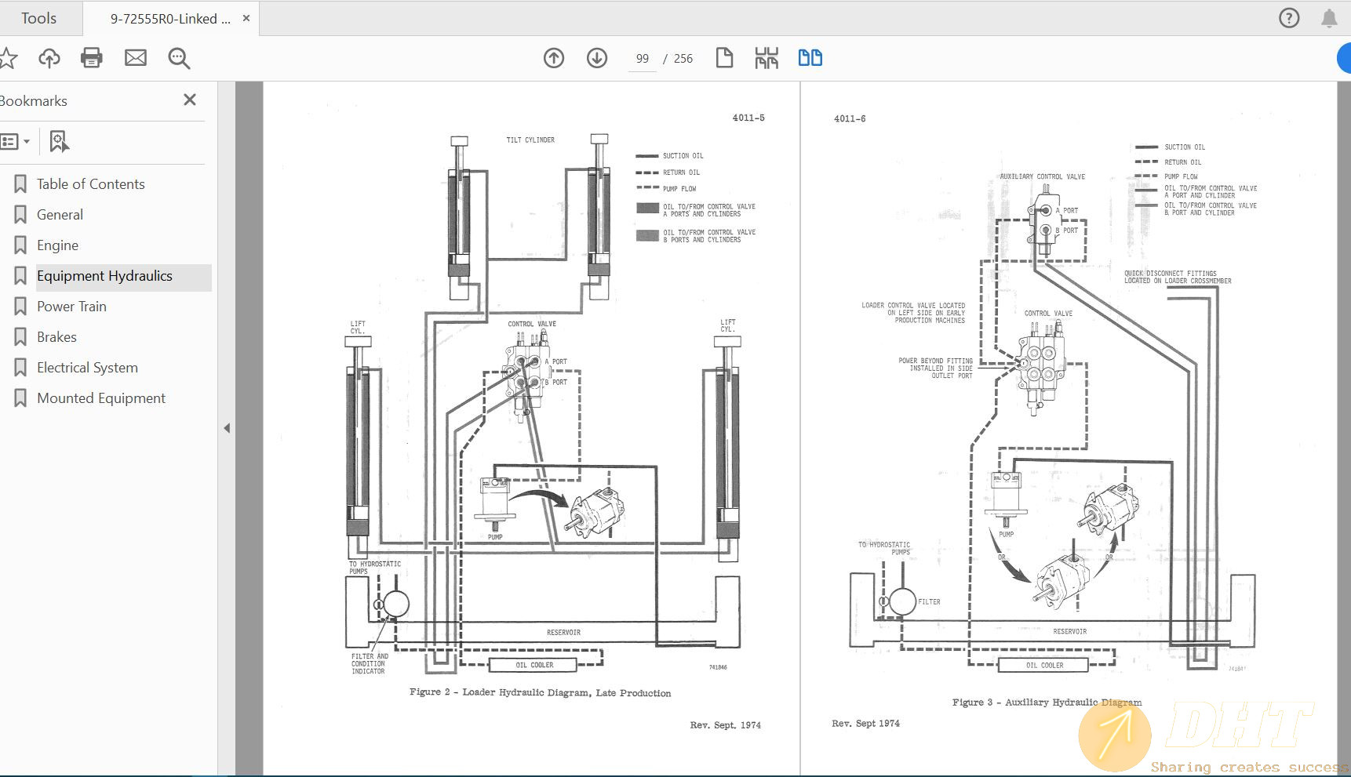1351x777 pixels.
Task: Open the notifications bell
Action: click(x=1329, y=18)
